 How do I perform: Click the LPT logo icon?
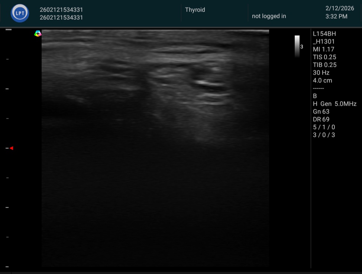tap(20, 13)
